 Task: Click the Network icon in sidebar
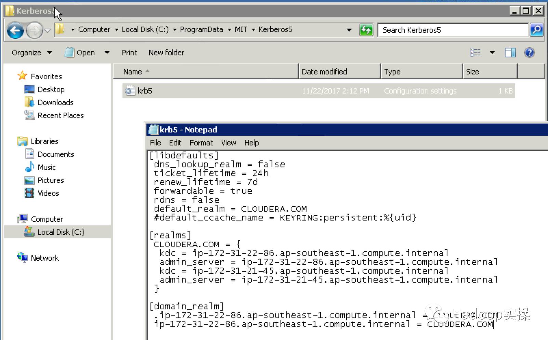click(x=23, y=257)
